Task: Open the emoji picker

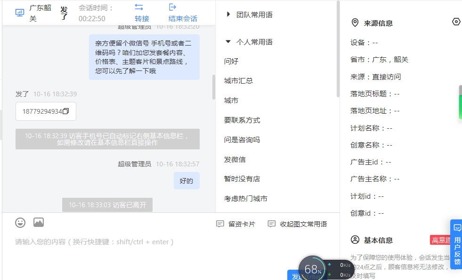Action: pos(20,223)
